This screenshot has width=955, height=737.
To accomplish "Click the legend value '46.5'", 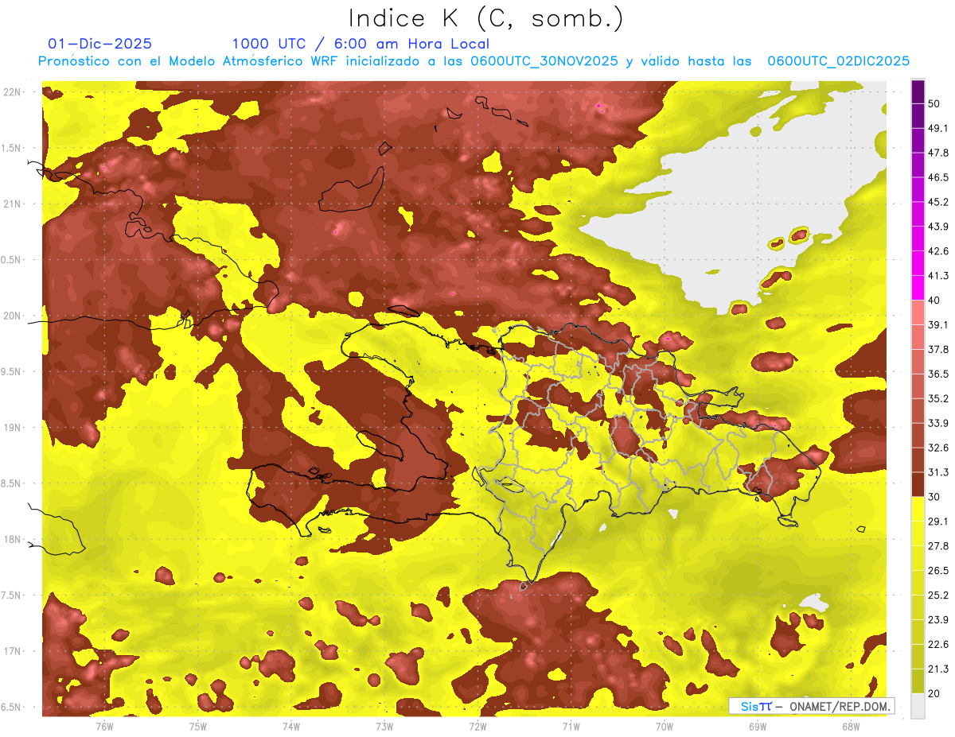I will 938,177.
